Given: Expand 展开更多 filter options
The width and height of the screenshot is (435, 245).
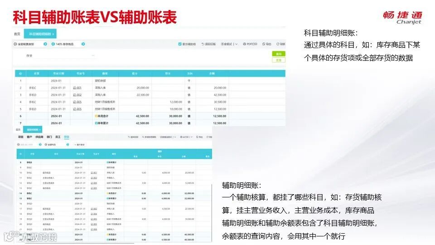Looking at the screenshot, I should pos(79,145).
